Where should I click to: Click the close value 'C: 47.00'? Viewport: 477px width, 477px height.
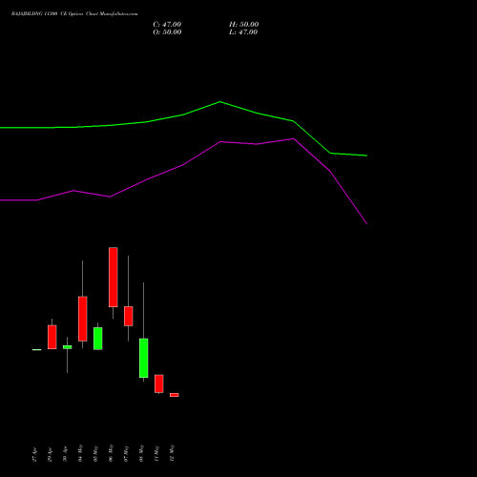coord(167,25)
